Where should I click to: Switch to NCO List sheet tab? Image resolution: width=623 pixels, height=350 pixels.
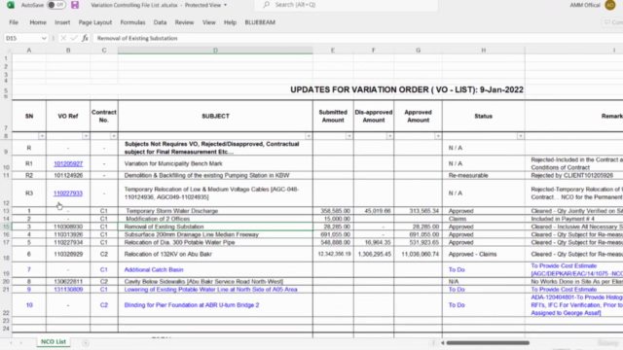(x=54, y=341)
